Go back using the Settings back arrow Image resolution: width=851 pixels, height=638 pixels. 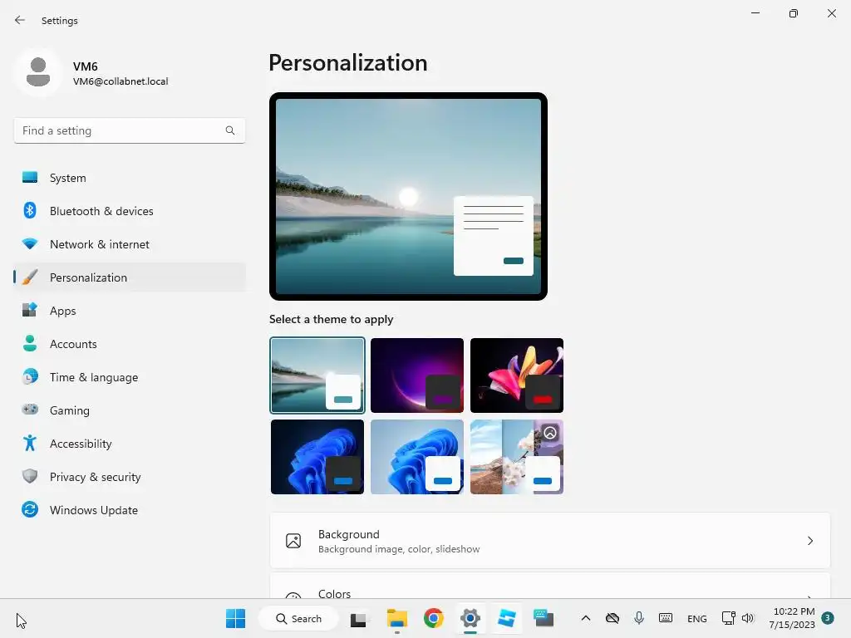coord(20,20)
